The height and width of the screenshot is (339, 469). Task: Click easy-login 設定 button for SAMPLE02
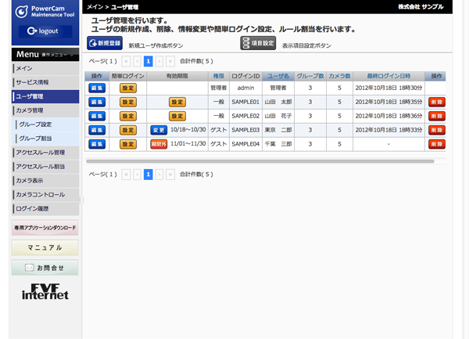point(127,117)
